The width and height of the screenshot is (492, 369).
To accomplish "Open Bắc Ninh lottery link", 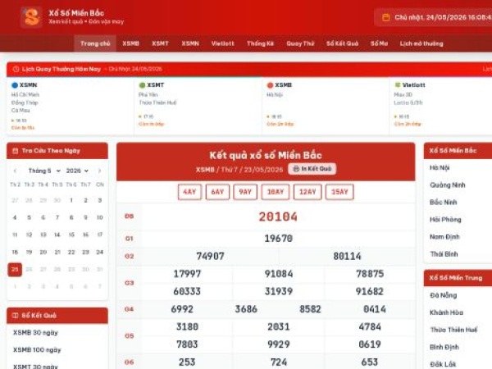I will [x=443, y=203].
